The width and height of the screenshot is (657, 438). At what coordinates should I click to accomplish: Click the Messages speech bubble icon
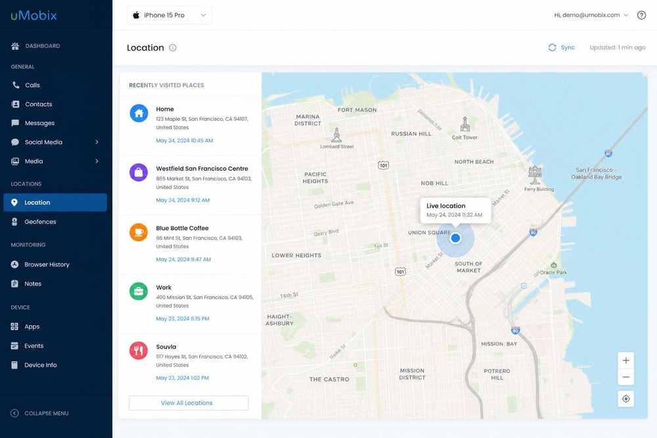[x=15, y=123]
